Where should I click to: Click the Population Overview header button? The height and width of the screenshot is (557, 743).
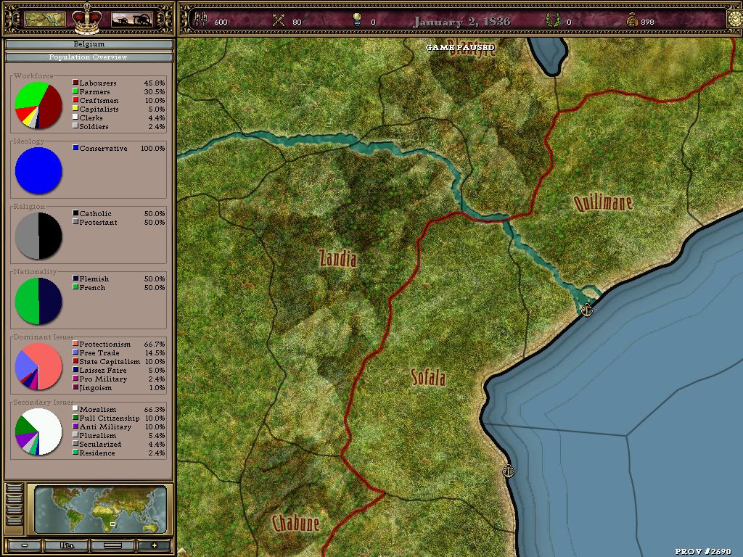[89, 57]
